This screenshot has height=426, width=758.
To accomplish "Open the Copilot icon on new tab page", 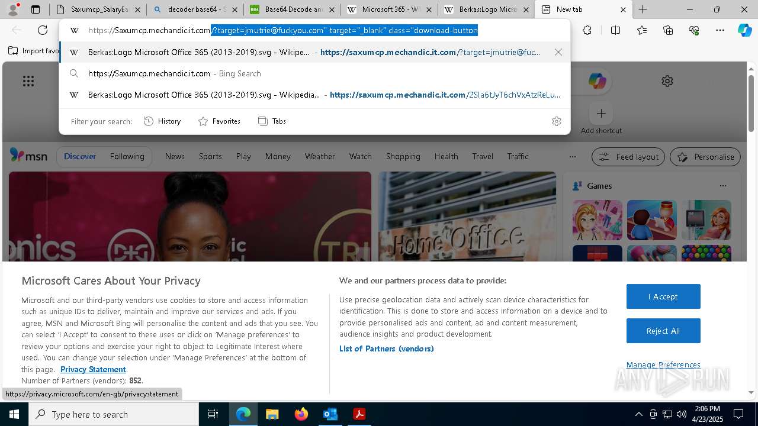I will click(597, 81).
